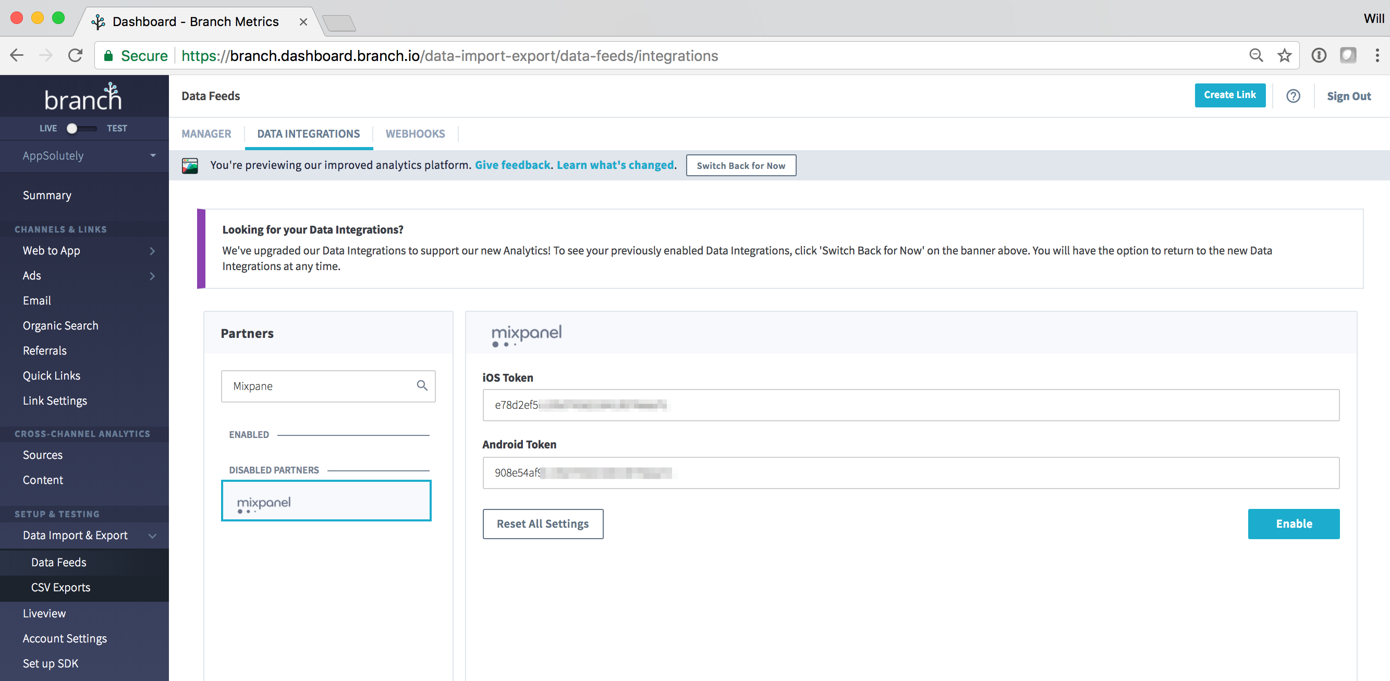Open Email in the sidebar
Image resolution: width=1390 pixels, height=681 pixels.
(x=36, y=300)
